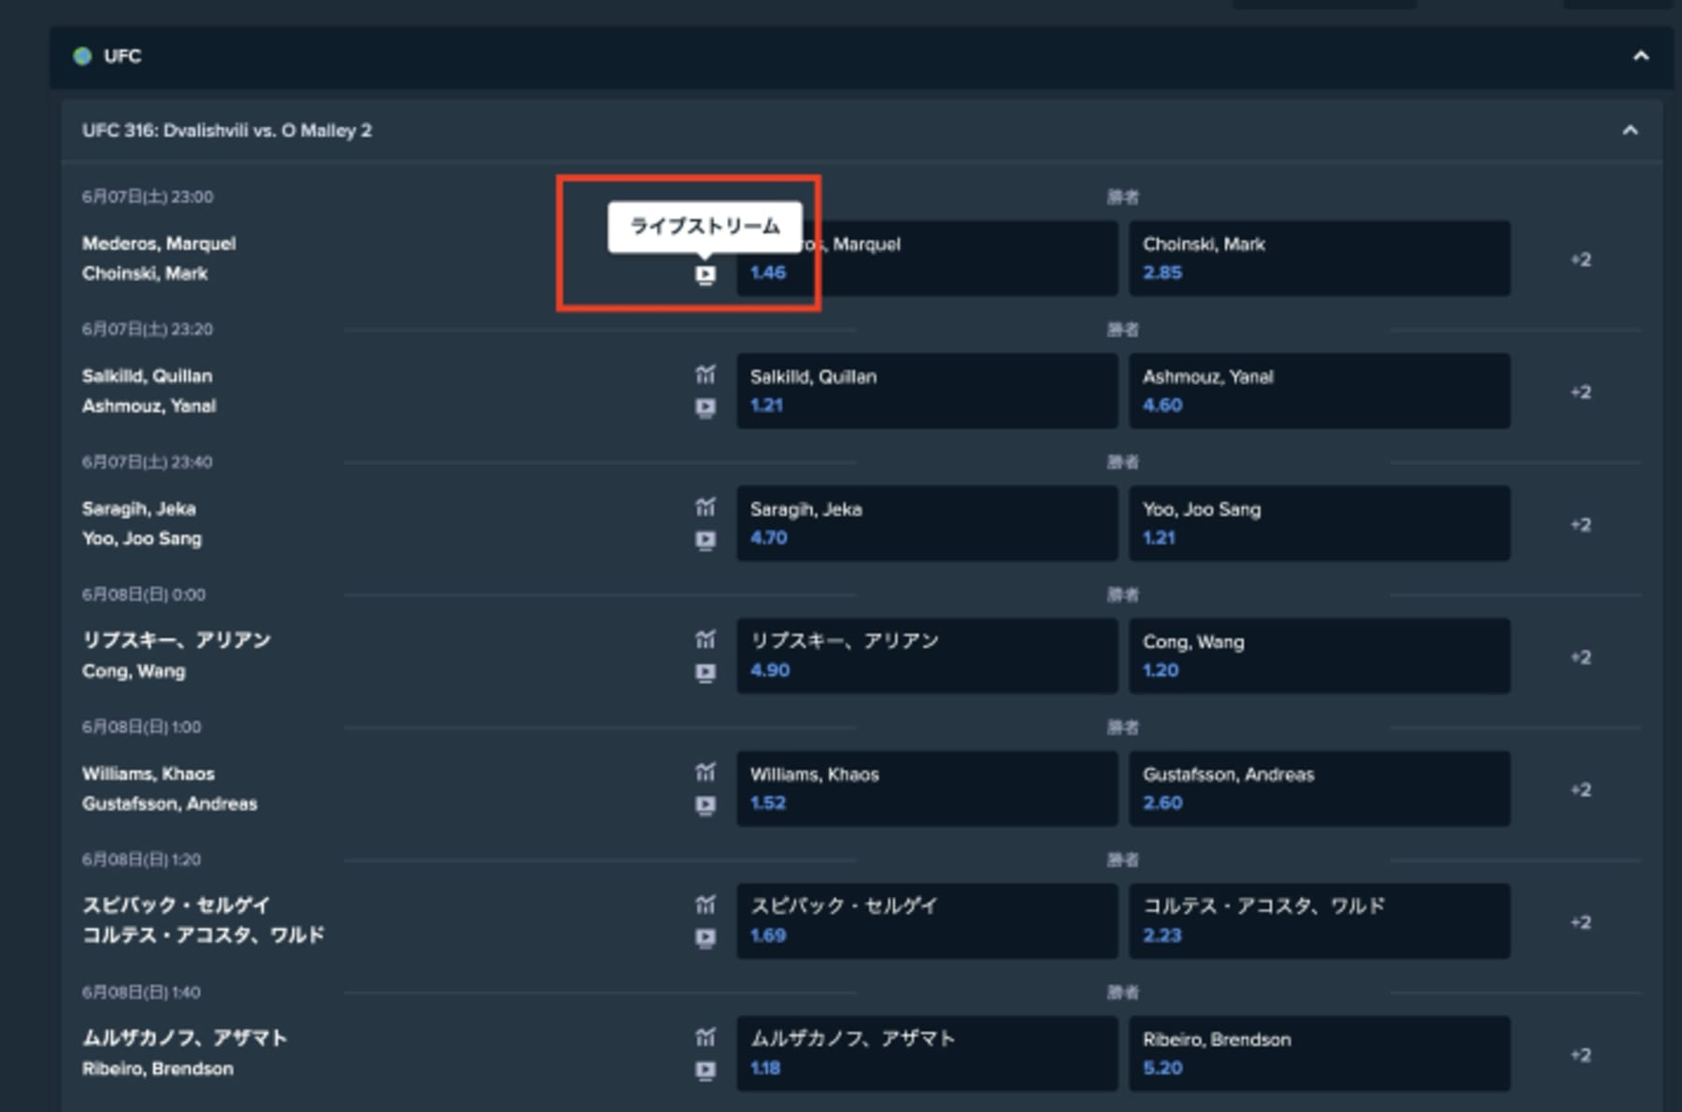Bet on Williams, Khaos at 1.52
1682x1112 pixels.
(927, 790)
